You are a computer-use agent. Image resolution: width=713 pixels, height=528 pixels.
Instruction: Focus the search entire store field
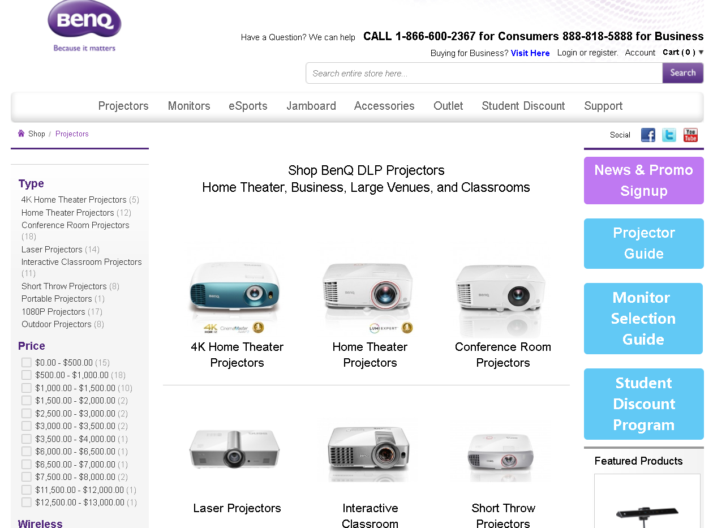(x=484, y=73)
